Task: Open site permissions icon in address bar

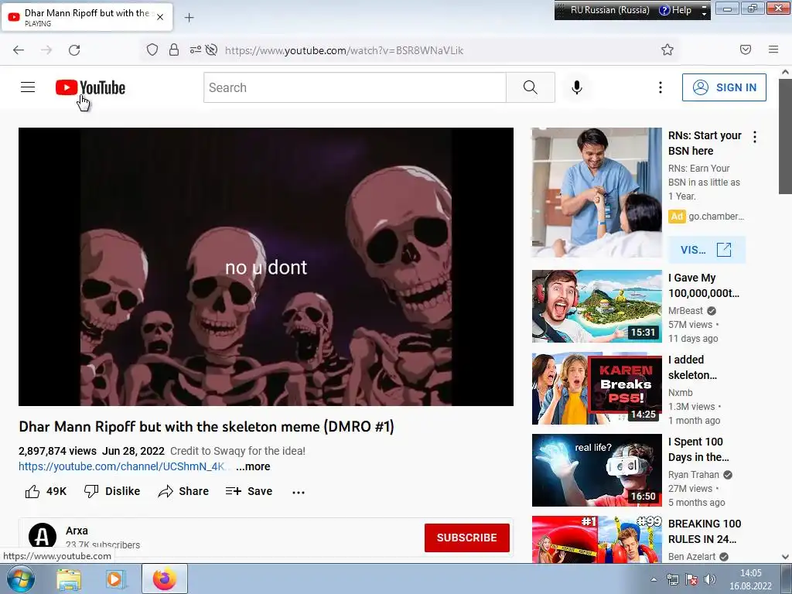Action: (195, 50)
